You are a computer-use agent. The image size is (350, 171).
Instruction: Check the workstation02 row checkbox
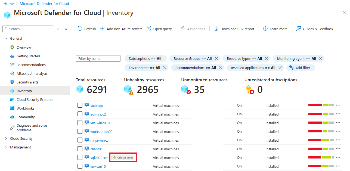pos(80,131)
